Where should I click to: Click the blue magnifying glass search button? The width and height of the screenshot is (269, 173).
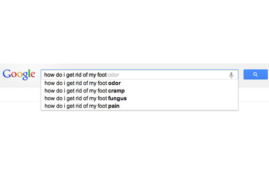click(256, 74)
